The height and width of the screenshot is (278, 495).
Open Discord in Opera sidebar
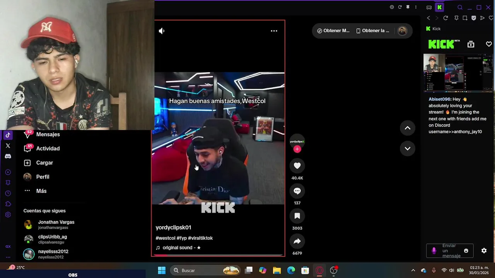(x=8, y=156)
